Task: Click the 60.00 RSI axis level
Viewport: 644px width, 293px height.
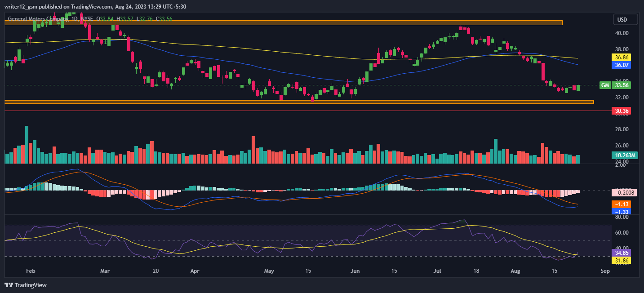Action: click(622, 233)
